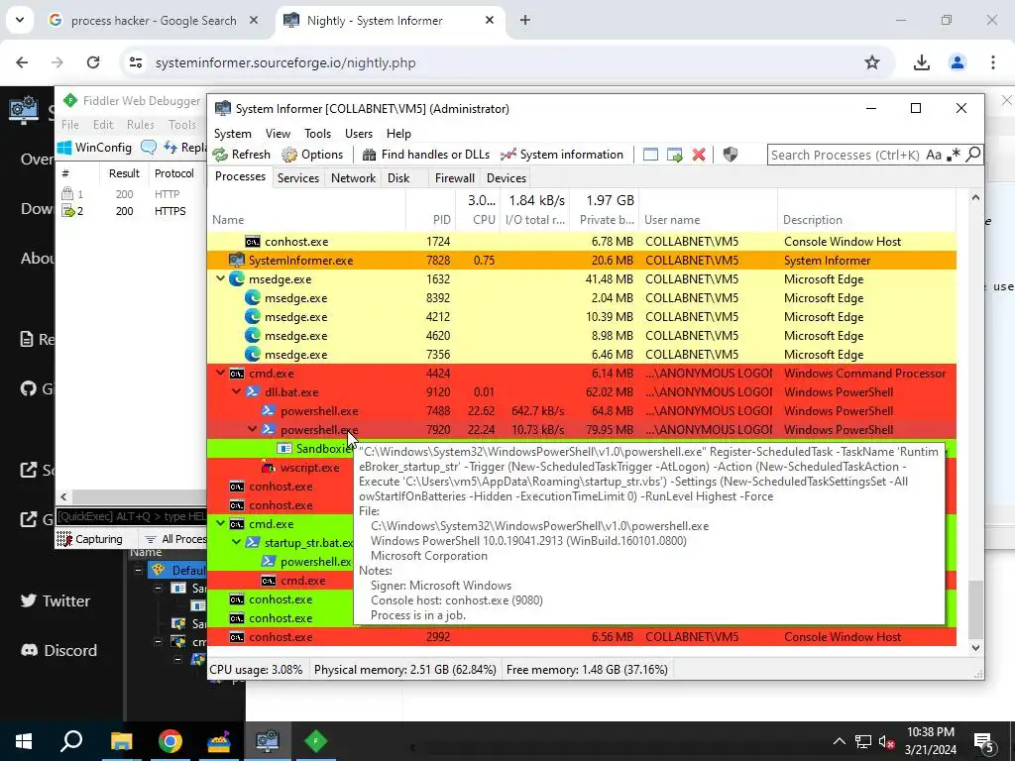1015x761 pixels.
Task: Select powershell.exe with PID 7488
Action: click(581, 411)
